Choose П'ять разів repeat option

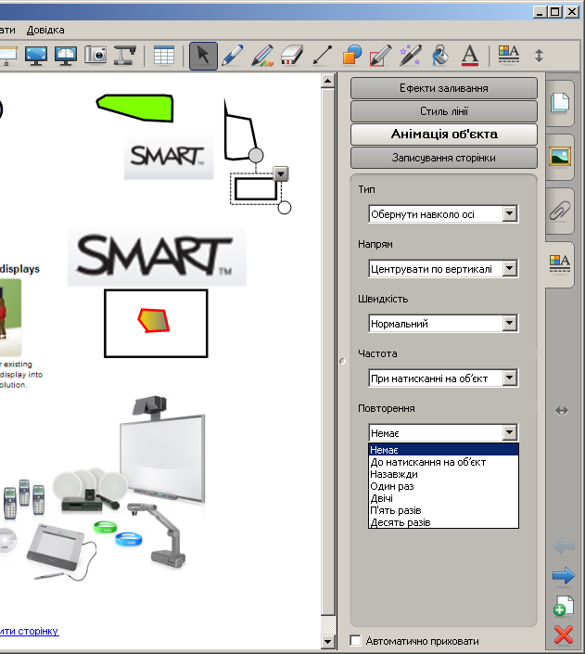444,510
